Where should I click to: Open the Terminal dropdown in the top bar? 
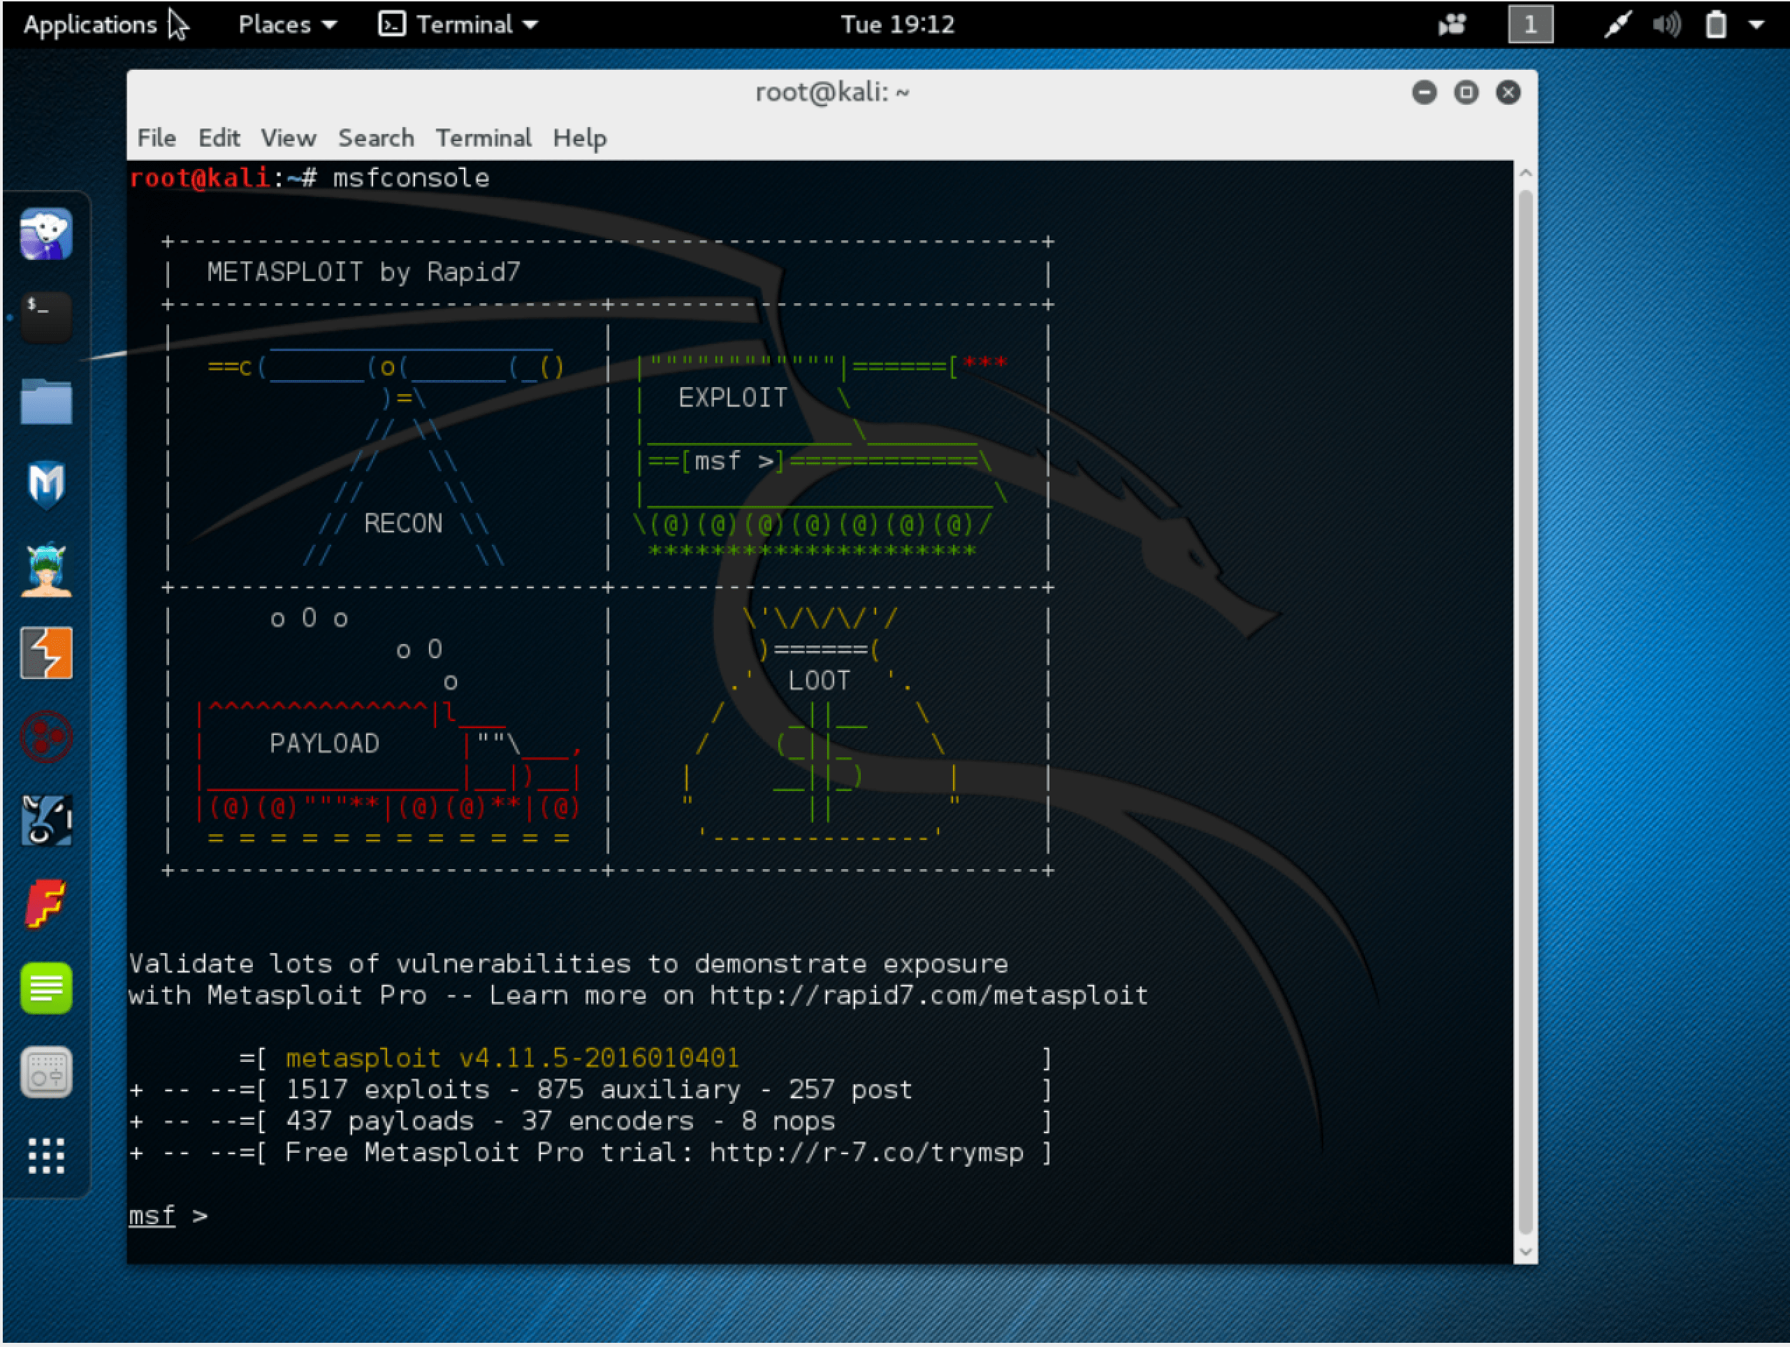click(457, 24)
